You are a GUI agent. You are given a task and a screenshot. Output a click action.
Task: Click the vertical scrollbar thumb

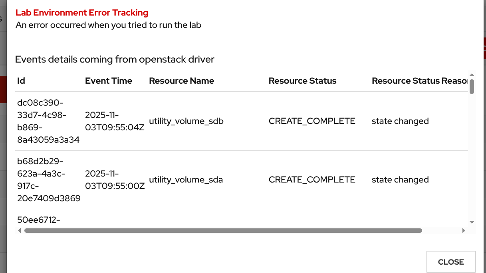(472, 86)
